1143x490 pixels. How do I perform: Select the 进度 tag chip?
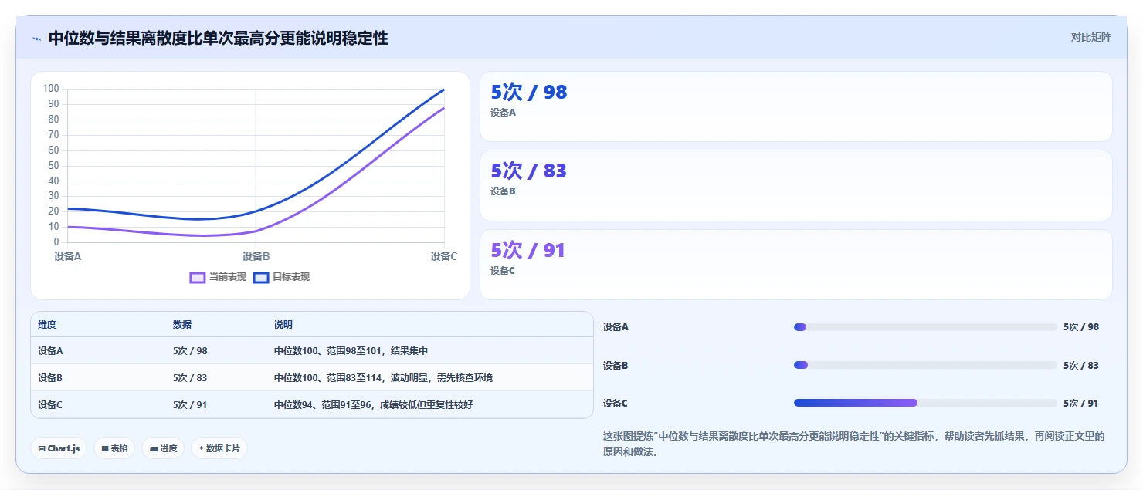click(x=163, y=448)
